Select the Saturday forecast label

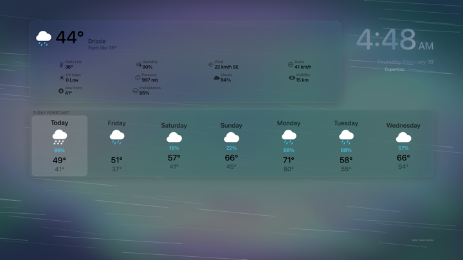click(x=174, y=126)
